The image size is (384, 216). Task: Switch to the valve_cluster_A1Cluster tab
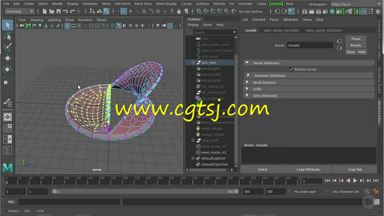[x=281, y=30]
